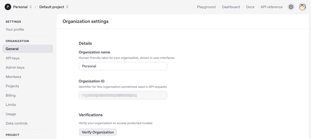Navigate to Admin keys
The width and height of the screenshot is (311, 139).
click(15, 67)
